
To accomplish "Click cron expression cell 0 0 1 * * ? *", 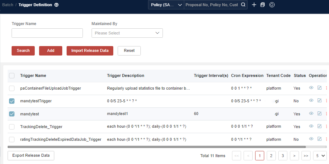I will (241, 88).
